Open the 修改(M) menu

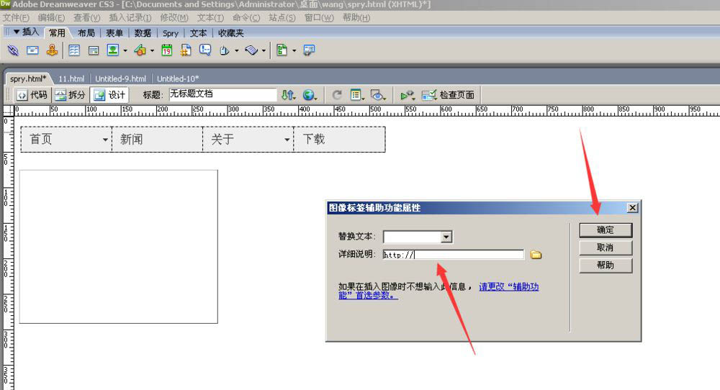(x=174, y=18)
